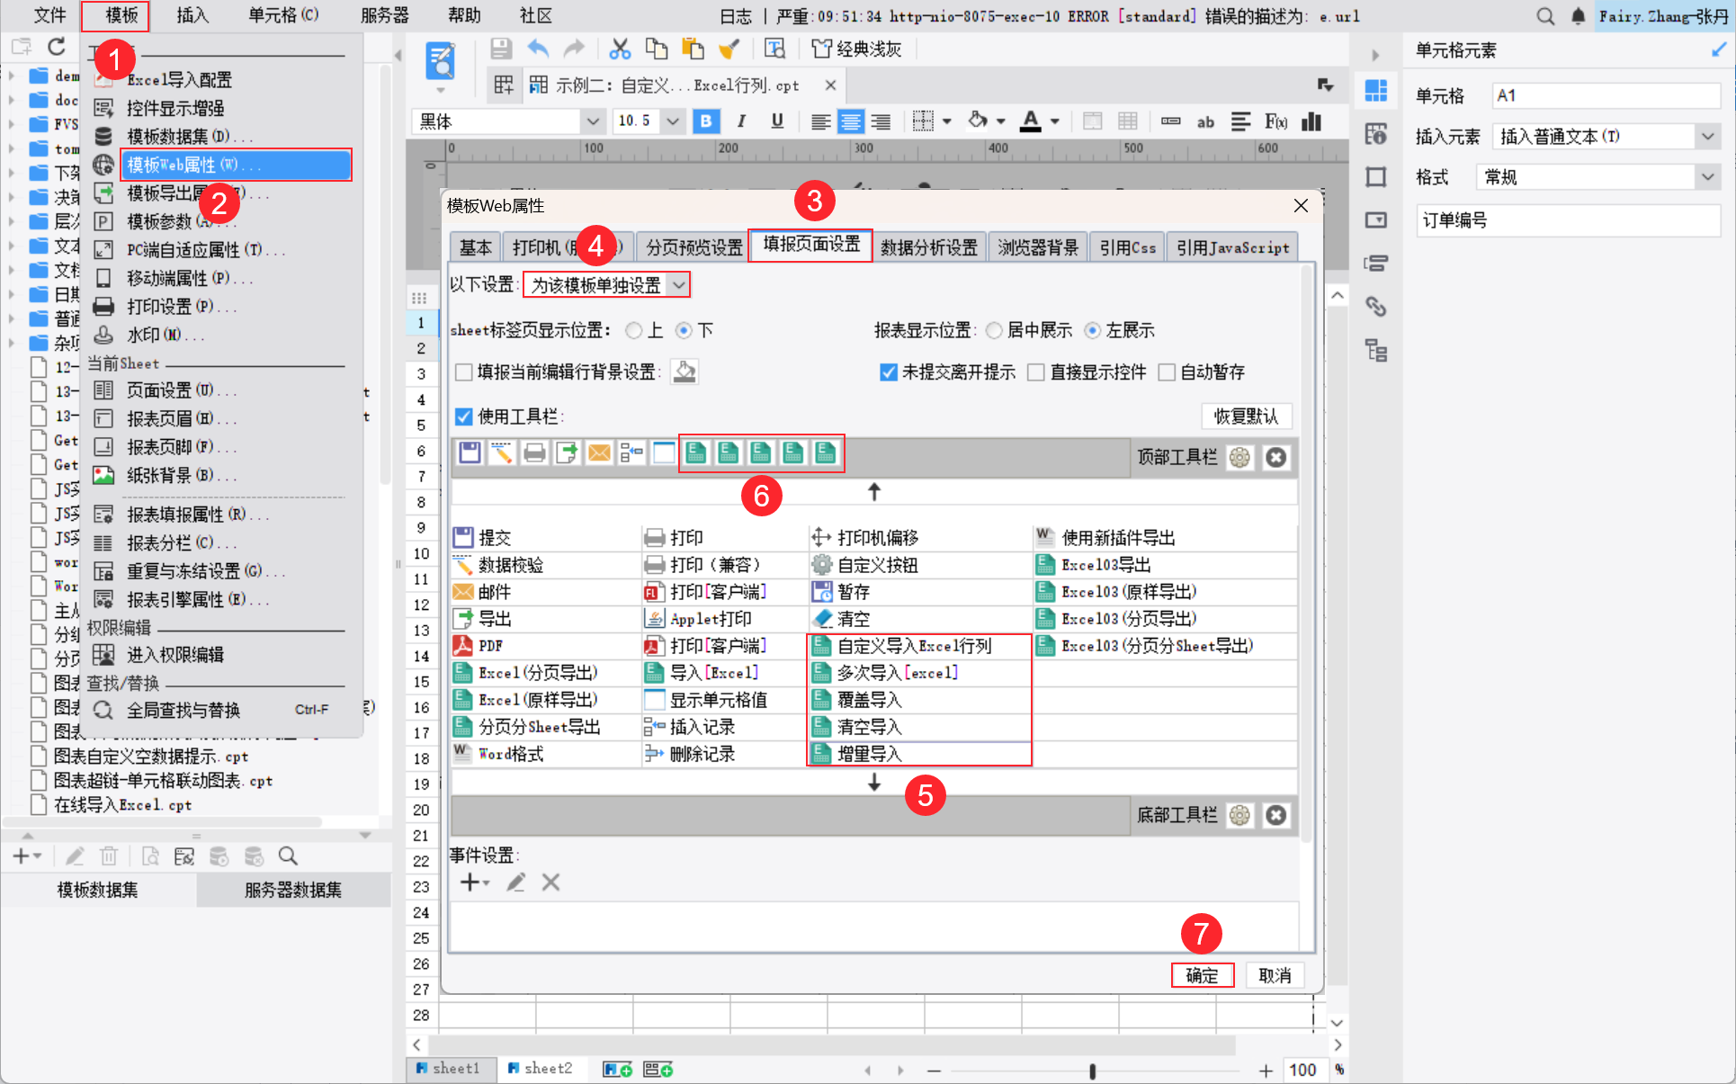Click the notification bell icon

pyautogui.click(x=1578, y=16)
